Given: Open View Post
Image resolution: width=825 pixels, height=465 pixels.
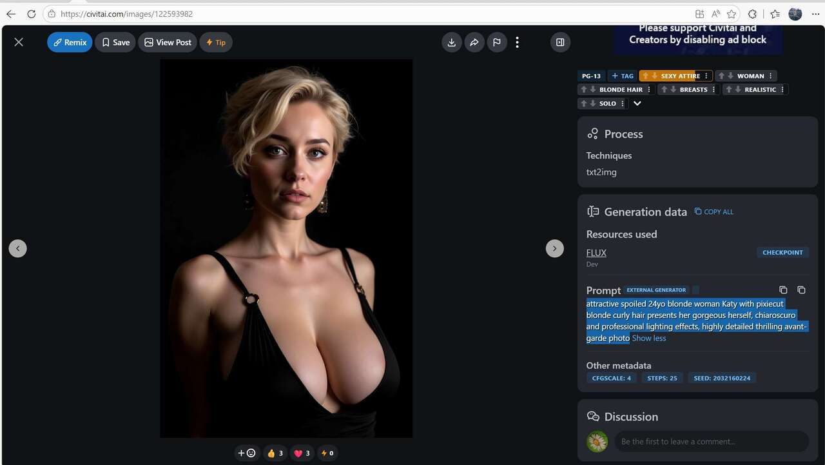Looking at the screenshot, I should [167, 42].
